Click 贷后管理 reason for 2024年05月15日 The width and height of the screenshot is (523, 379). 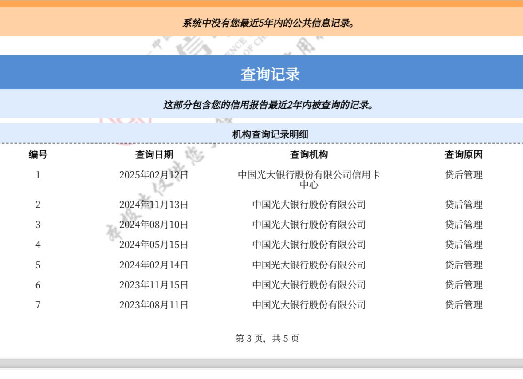point(464,245)
